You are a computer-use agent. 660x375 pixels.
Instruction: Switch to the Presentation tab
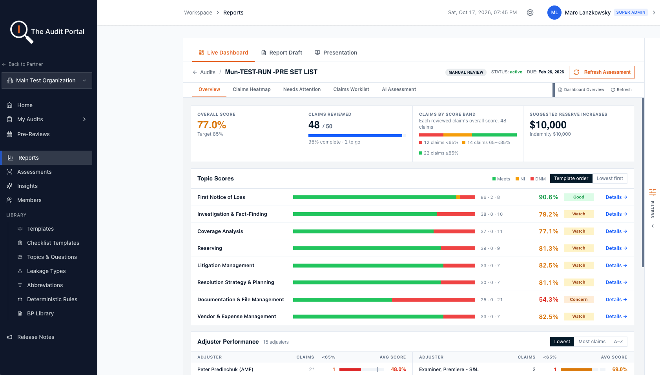(336, 53)
